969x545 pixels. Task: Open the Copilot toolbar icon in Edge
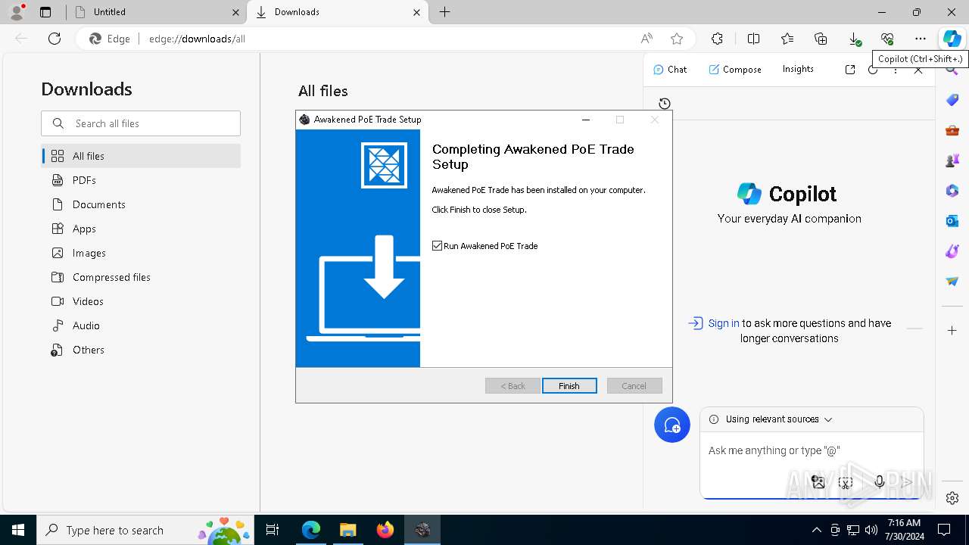[952, 39]
